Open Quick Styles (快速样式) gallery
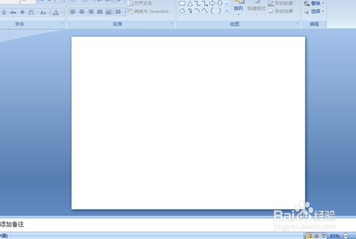356x239 pixels. click(x=256, y=8)
